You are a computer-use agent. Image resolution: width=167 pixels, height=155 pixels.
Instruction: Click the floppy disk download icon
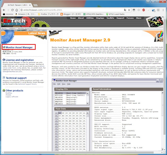pos(4,47)
